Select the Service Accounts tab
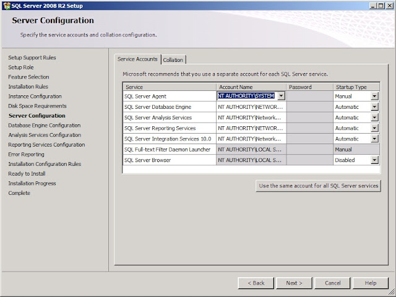The width and height of the screenshot is (396, 297). [x=137, y=59]
